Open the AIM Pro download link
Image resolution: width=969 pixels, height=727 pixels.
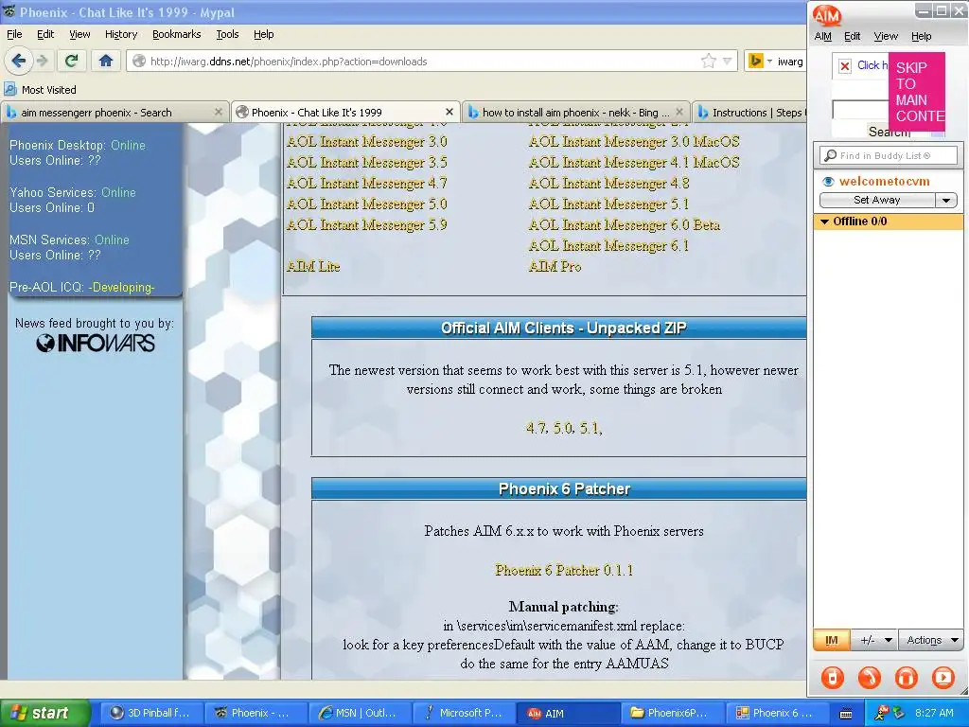point(555,266)
